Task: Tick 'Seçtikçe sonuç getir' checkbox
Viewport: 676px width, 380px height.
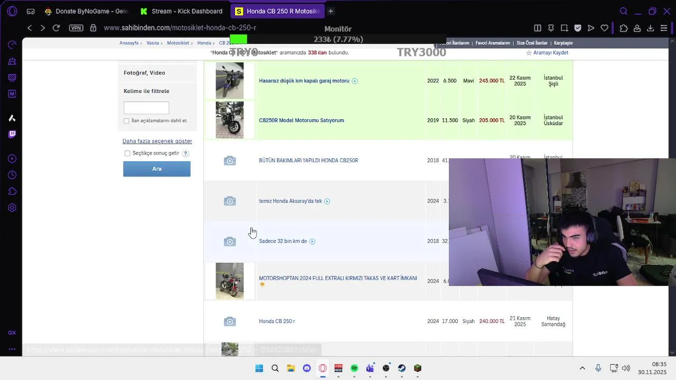Action: (x=127, y=154)
